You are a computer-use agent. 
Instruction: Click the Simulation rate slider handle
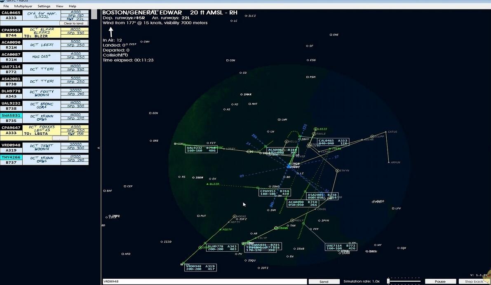388,281
